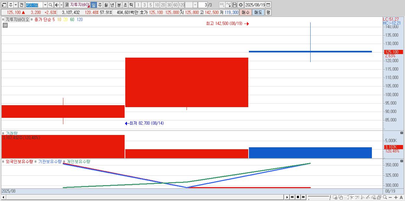Toggle the small checkbox before 지투지바이오 legend
405x201 pixels.
click(x=3, y=19)
